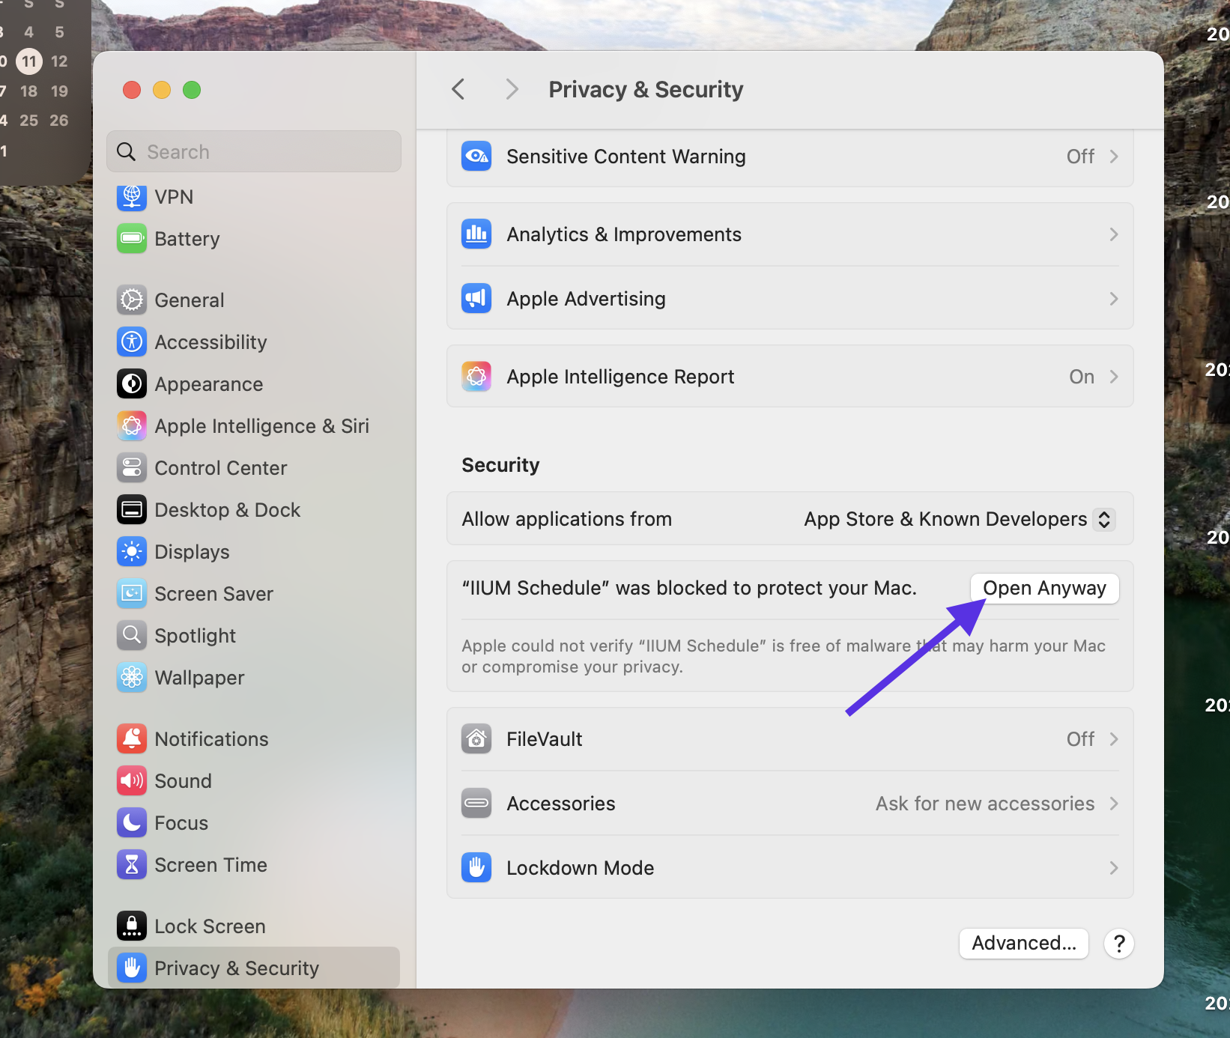Go back using the left arrow

pos(458,90)
